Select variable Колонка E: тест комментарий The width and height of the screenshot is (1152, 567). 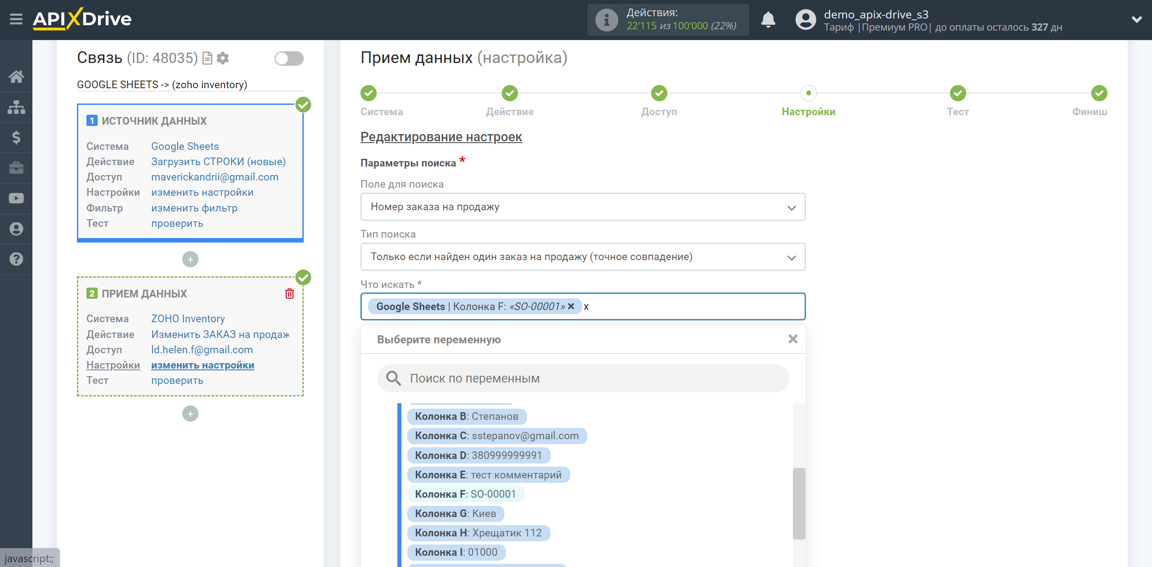pyautogui.click(x=488, y=475)
